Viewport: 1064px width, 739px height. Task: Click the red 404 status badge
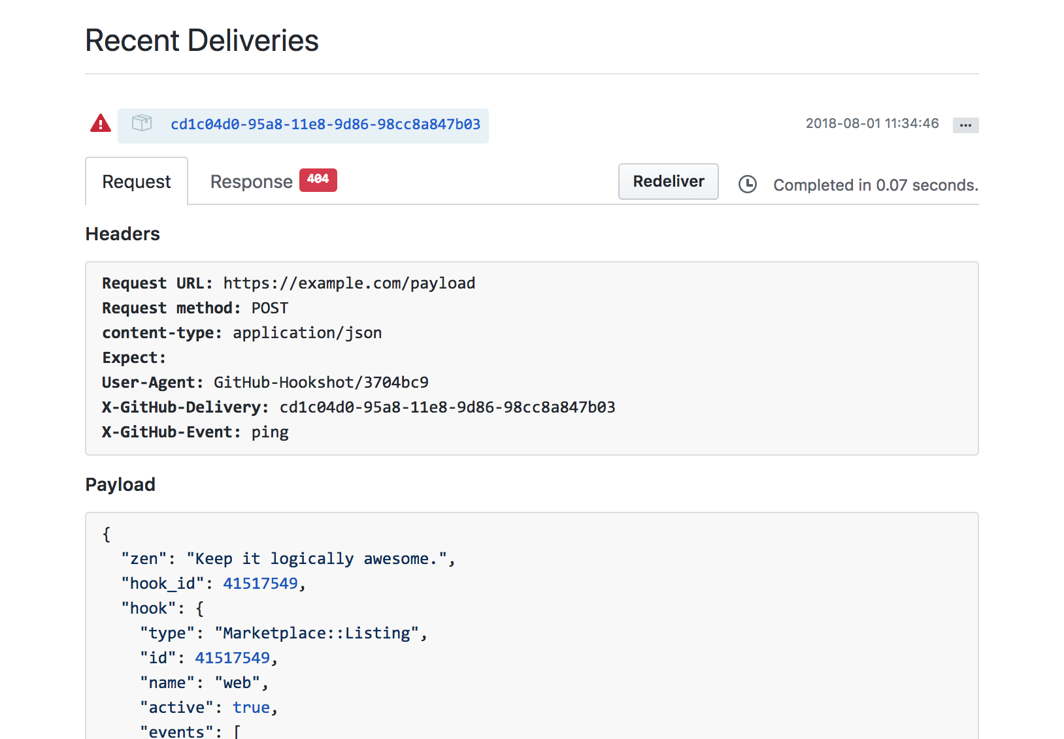click(x=318, y=180)
